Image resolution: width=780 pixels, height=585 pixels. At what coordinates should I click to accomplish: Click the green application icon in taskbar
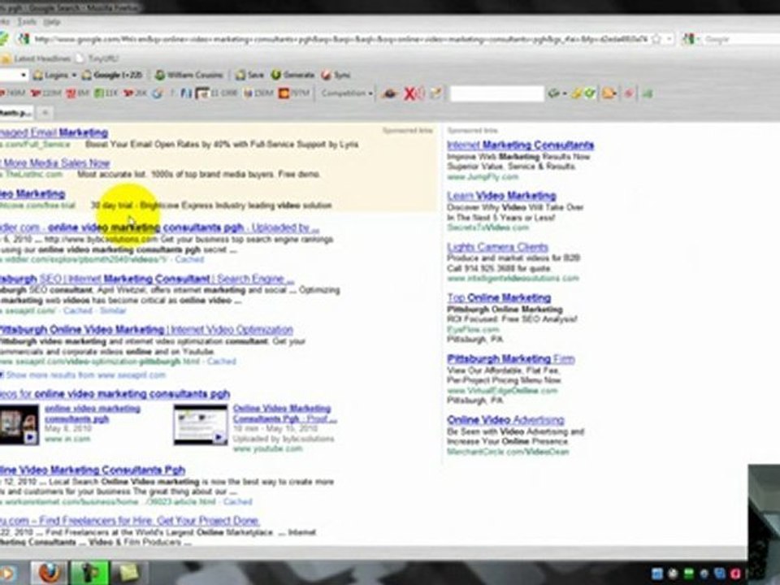[x=90, y=573]
